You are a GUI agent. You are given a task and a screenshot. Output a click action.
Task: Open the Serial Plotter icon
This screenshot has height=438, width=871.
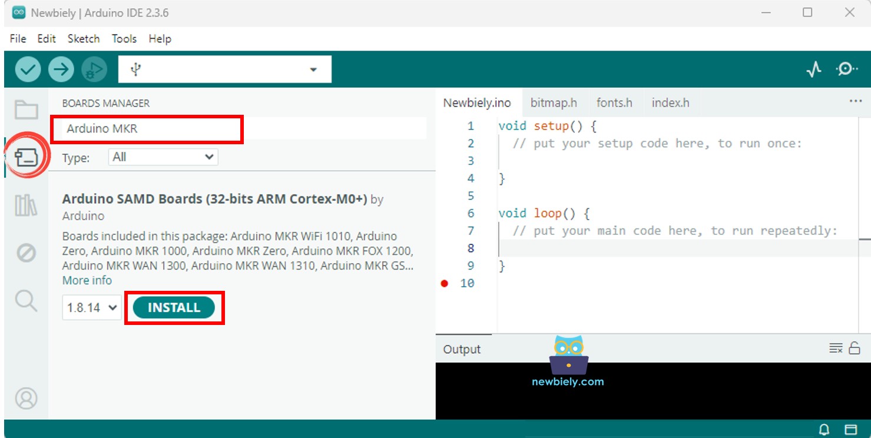813,69
